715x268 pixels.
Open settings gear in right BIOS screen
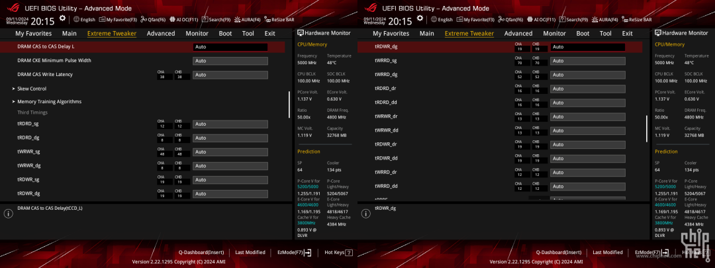pyautogui.click(x=420, y=19)
